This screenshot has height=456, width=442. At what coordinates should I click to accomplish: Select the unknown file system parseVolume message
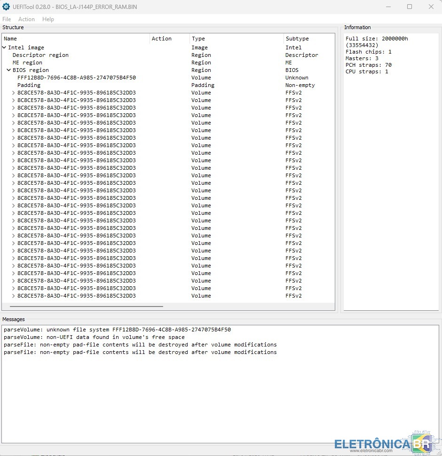pos(117,330)
